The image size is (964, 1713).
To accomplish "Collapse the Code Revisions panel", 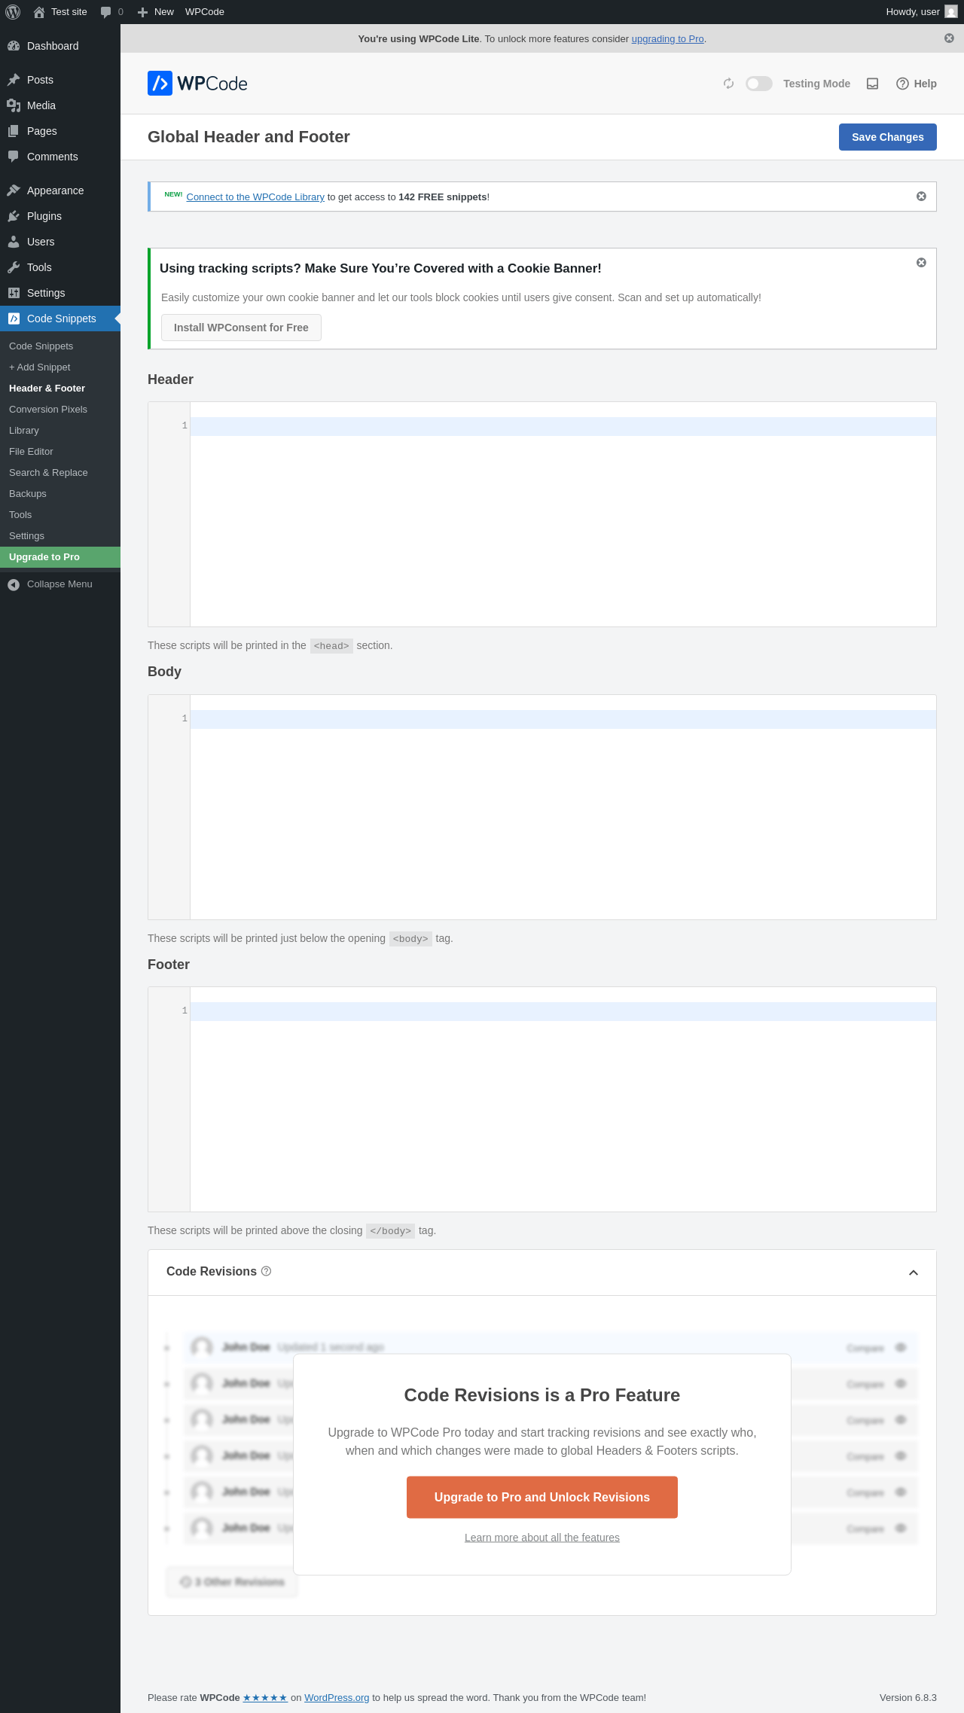I will [x=914, y=1273].
